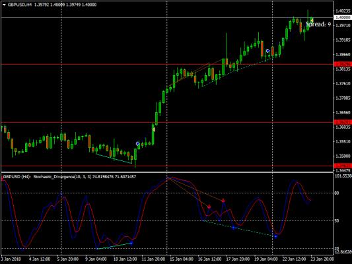Click the 15 Jan 04:00 time axis label
352x264 pixels.
pyautogui.click(x=182, y=259)
